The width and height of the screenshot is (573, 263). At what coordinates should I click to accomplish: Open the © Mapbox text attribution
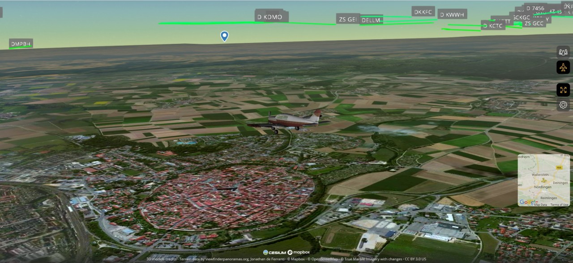(x=295, y=259)
